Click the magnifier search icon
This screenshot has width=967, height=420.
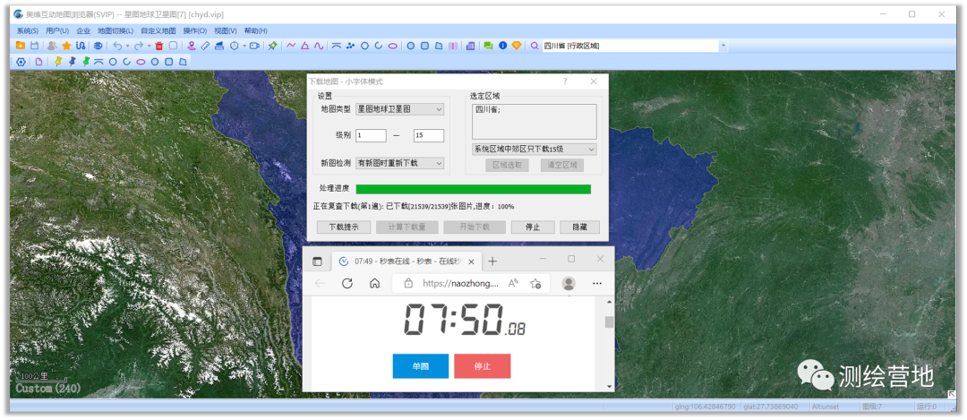(x=535, y=45)
